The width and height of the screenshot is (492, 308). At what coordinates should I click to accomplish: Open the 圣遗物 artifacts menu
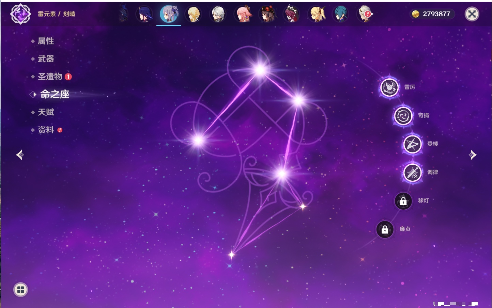pyautogui.click(x=50, y=77)
